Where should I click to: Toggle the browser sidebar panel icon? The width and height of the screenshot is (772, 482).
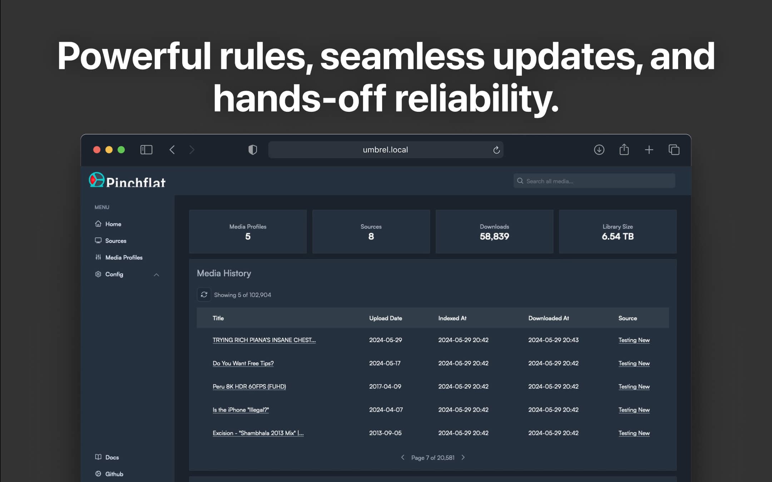pos(146,150)
